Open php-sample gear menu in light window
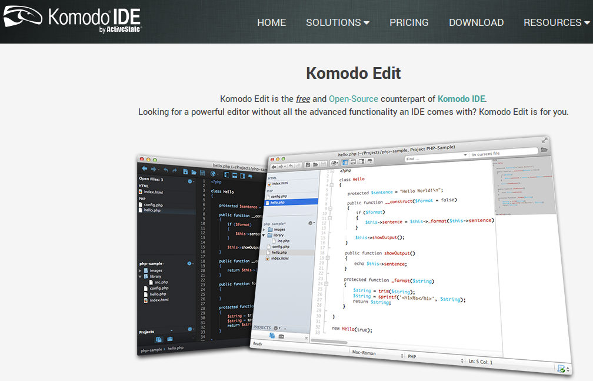 click(311, 223)
